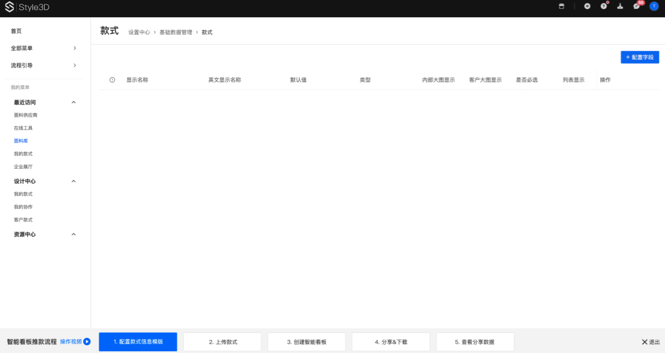The height and width of the screenshot is (353, 665).
Task: Click the download icon in top bar
Action: click(x=620, y=6)
